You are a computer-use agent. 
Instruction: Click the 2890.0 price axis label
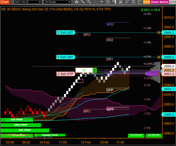click(169, 133)
